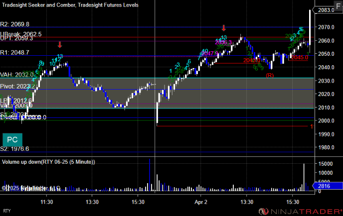Click the 10000 volume axis label

click(325, 173)
